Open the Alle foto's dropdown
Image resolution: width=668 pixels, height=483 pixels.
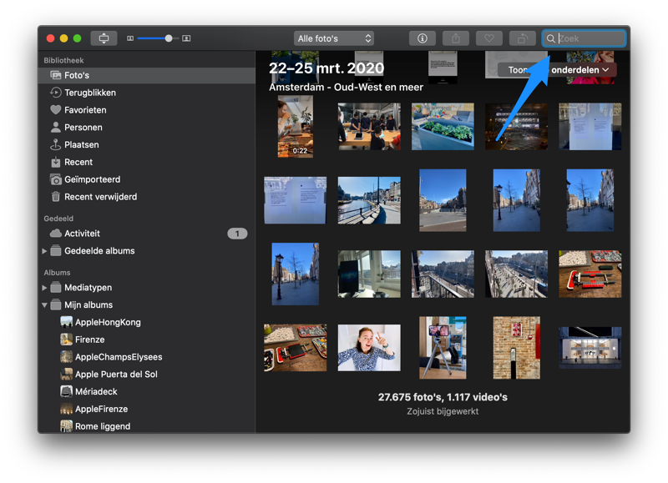[333, 38]
